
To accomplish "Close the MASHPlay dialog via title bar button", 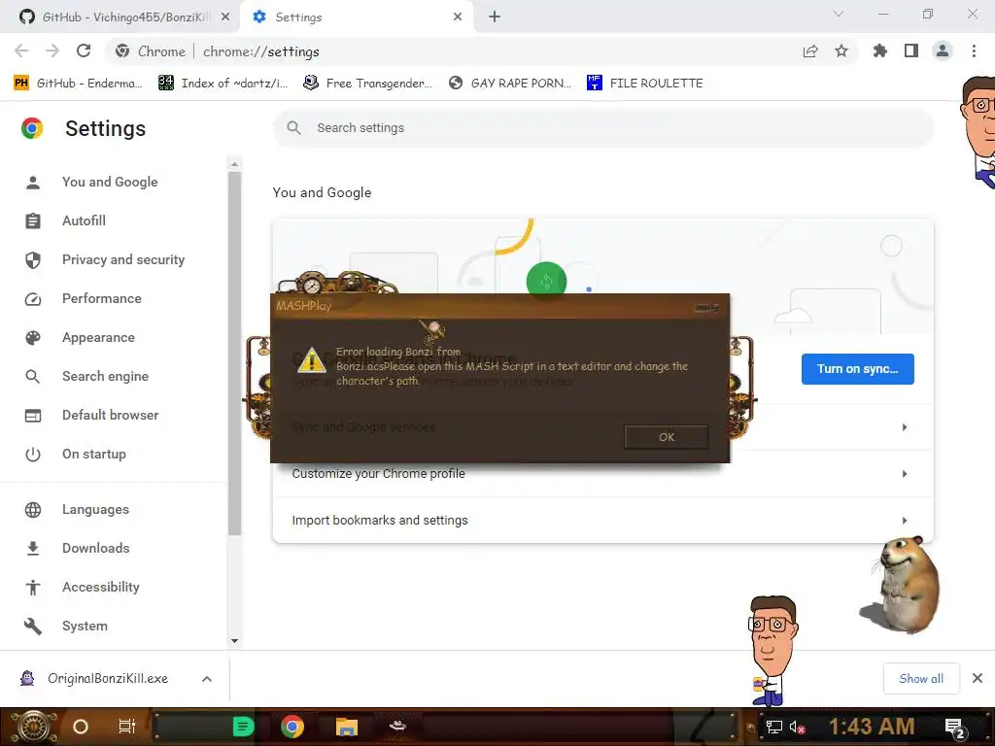I will (706, 308).
